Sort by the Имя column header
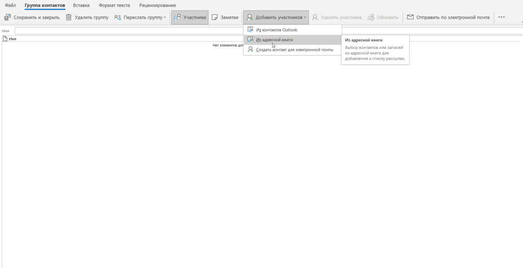Viewport: 523px width, 268px height. tap(13, 39)
